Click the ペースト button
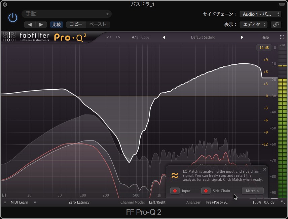The height and width of the screenshot is (219, 288). pyautogui.click(x=98, y=24)
